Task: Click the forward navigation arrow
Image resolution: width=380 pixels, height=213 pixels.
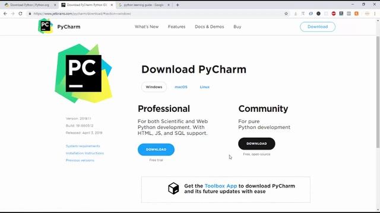Action: click(13, 14)
